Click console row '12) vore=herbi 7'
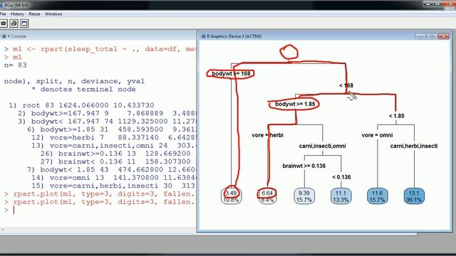This screenshot has width=456, height=256. [x=114, y=137]
